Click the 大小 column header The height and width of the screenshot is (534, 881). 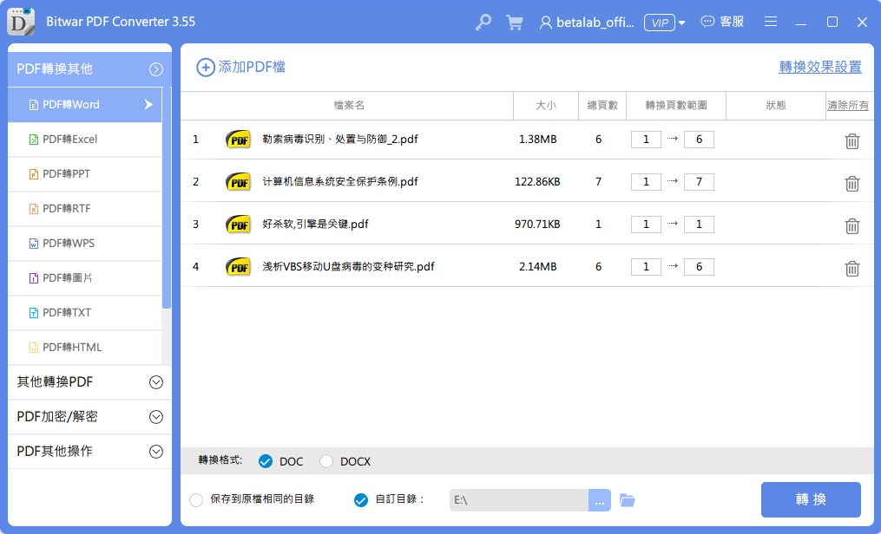click(546, 106)
